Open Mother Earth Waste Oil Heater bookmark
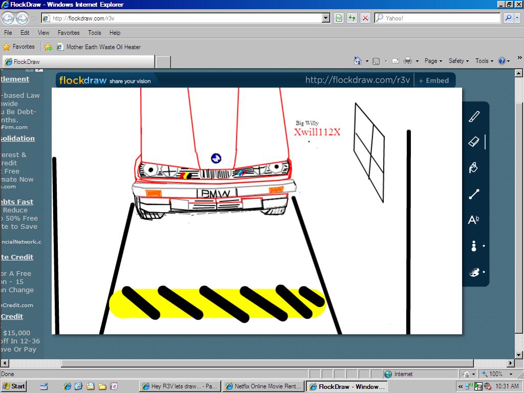The image size is (524, 393). pos(103,47)
